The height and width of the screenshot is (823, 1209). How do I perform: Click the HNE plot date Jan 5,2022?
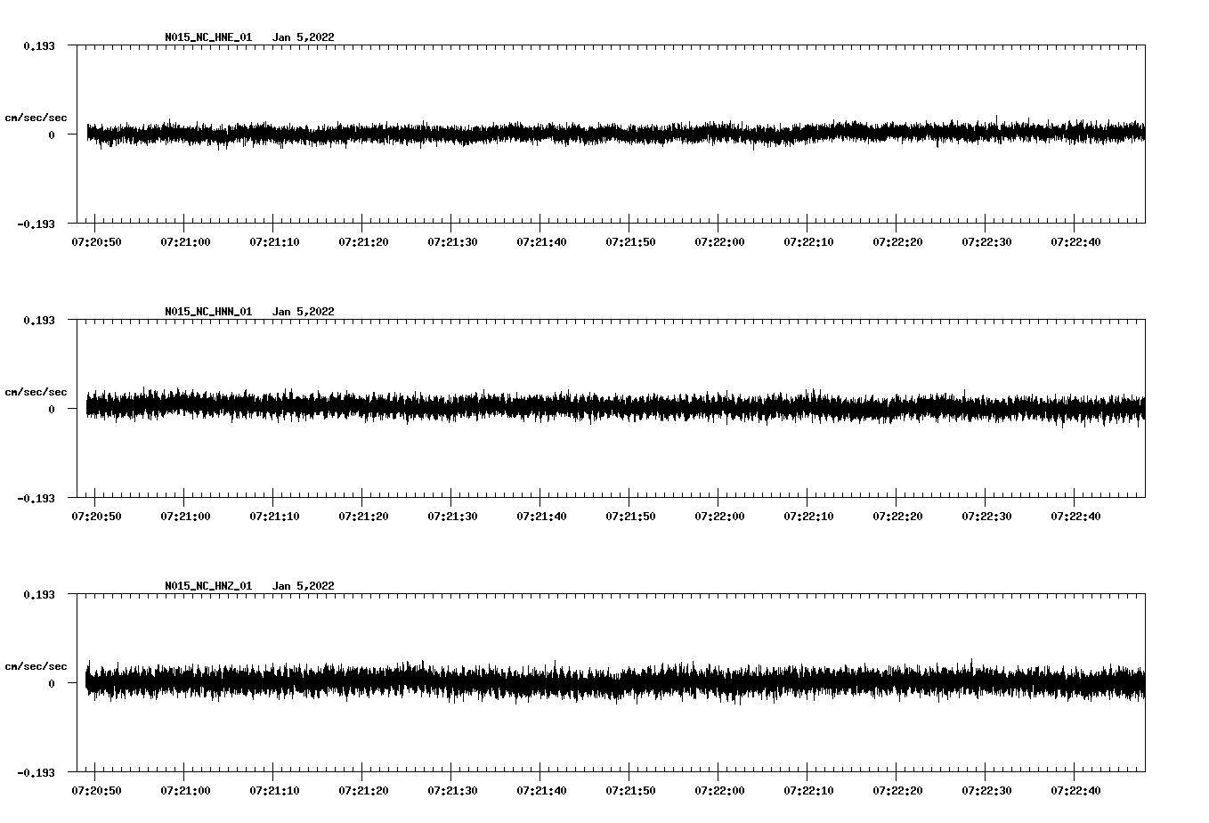pos(304,37)
